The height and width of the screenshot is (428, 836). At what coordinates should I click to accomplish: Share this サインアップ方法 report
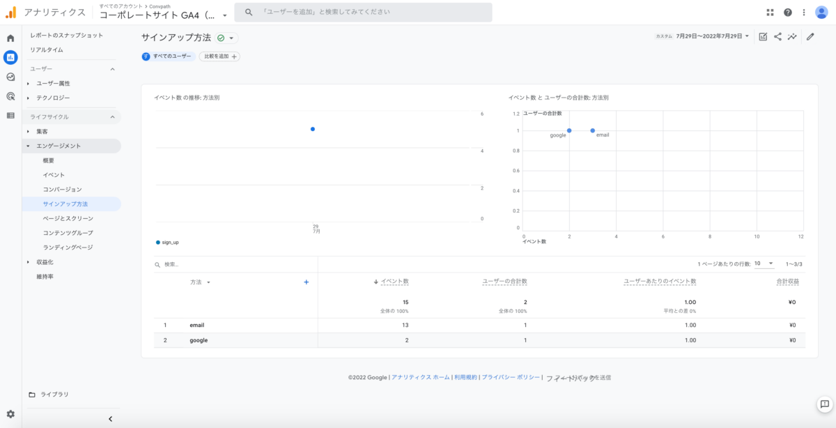click(777, 36)
